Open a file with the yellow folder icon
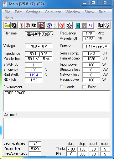 (x=7, y=25)
